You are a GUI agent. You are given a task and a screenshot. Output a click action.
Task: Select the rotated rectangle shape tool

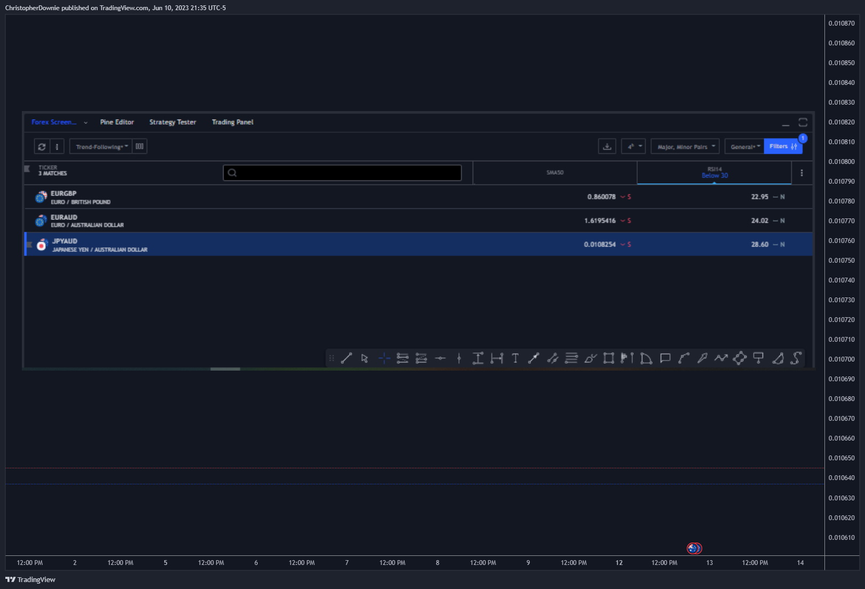[740, 358]
